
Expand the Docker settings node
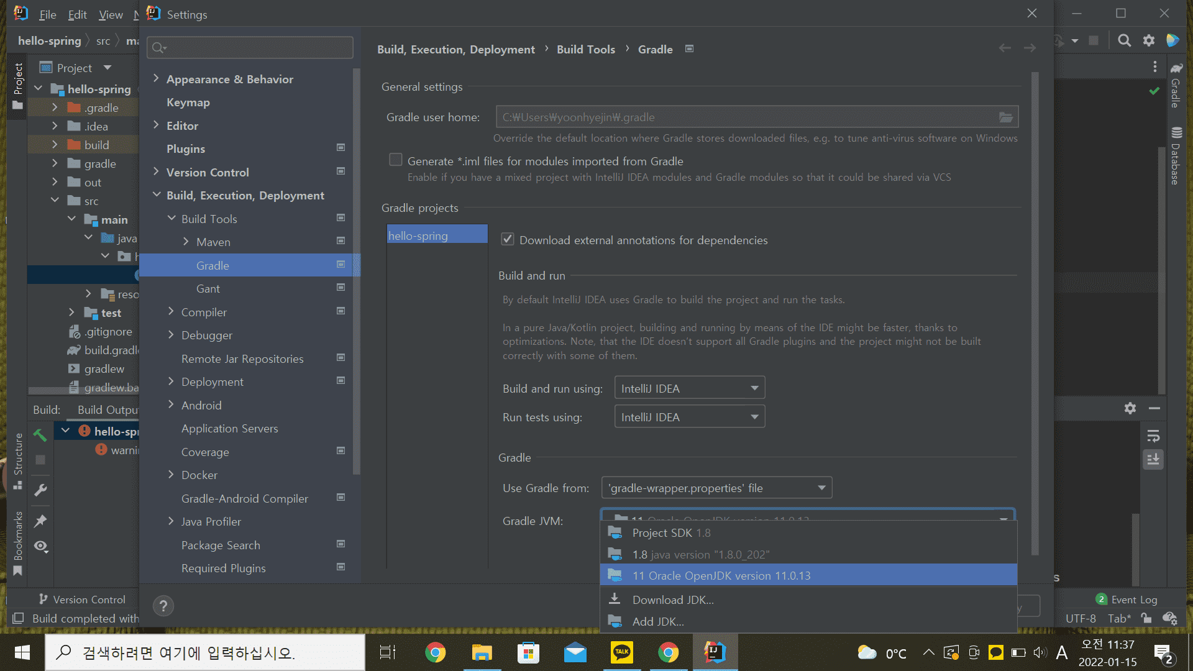[171, 474]
